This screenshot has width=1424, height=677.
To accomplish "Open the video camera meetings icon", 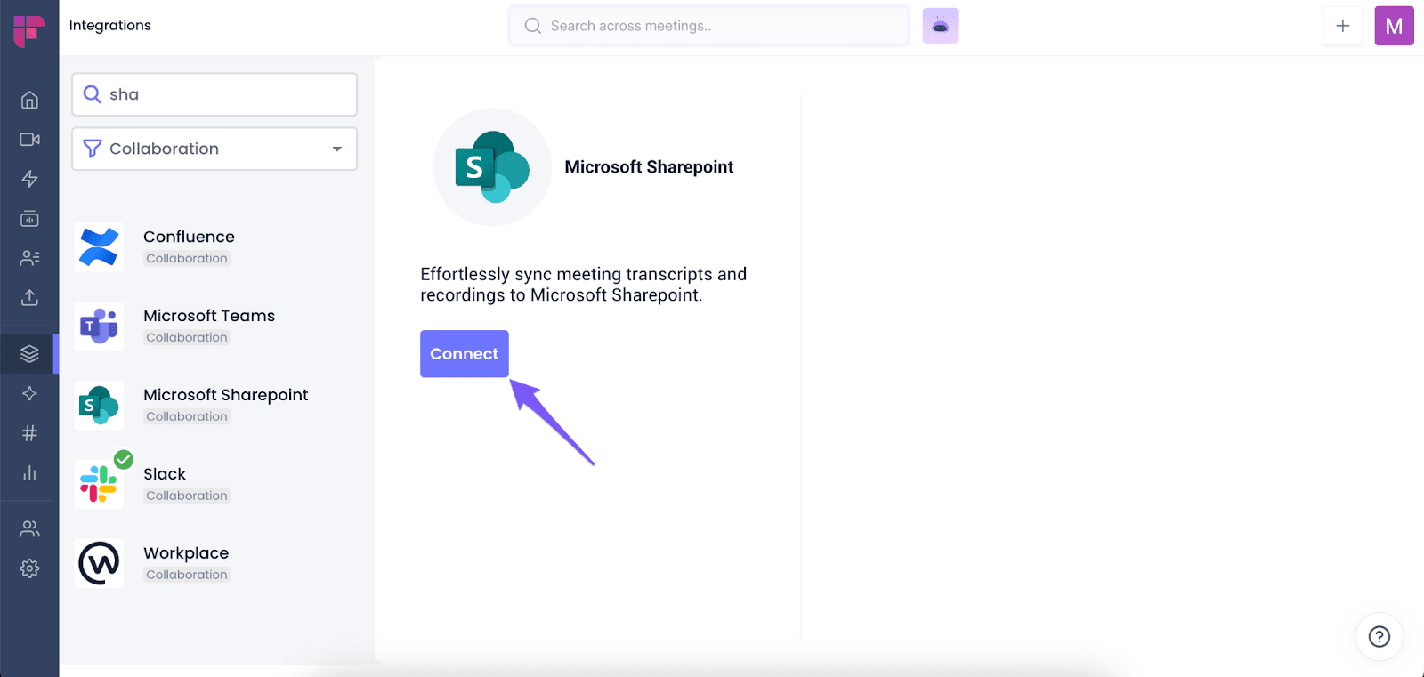I will tap(29, 140).
